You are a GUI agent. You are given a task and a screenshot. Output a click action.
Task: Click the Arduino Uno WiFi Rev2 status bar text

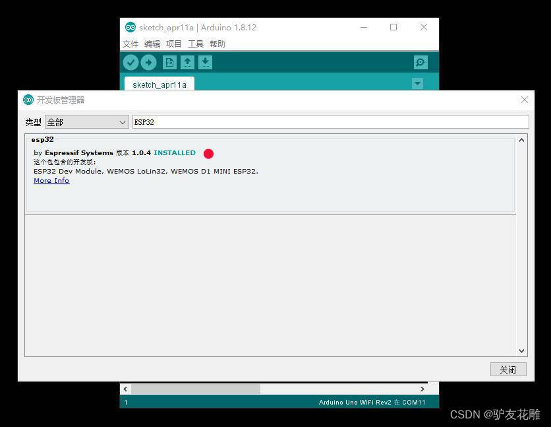point(372,402)
